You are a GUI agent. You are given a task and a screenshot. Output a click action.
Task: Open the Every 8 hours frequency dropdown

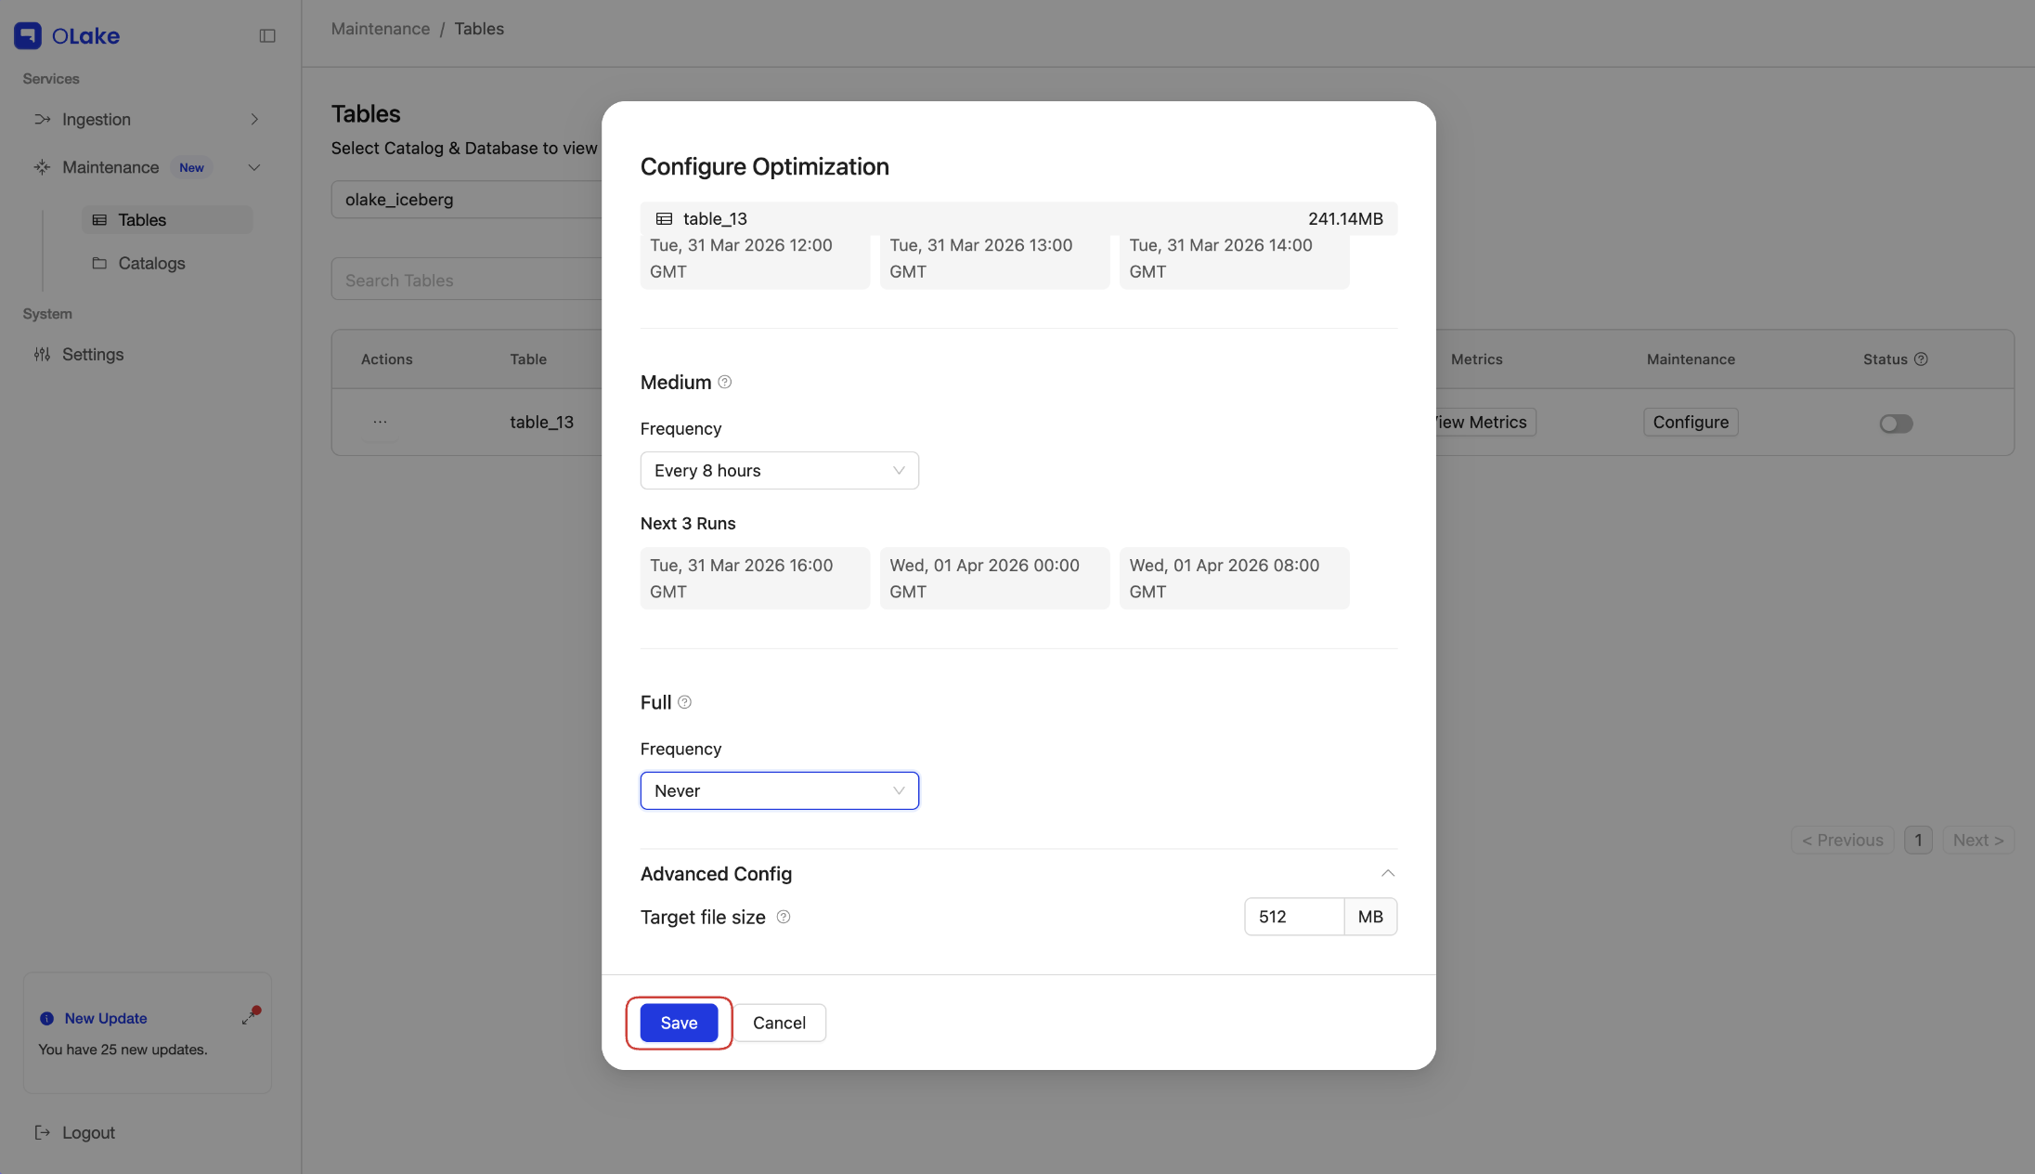[x=779, y=470]
